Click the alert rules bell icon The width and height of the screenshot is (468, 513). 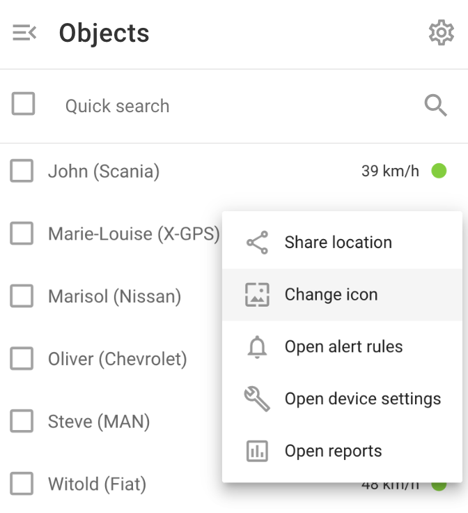point(257,347)
